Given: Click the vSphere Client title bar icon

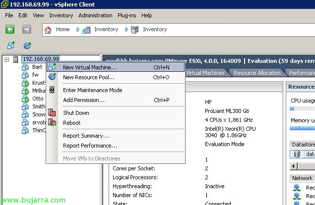Looking at the screenshot, I should pyautogui.click(x=4, y=4).
